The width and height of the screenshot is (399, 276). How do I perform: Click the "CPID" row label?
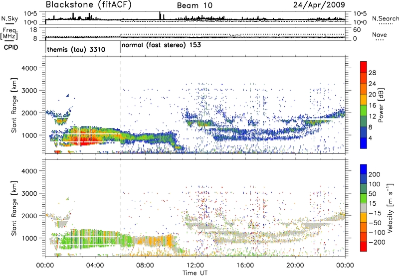[x=11, y=47]
